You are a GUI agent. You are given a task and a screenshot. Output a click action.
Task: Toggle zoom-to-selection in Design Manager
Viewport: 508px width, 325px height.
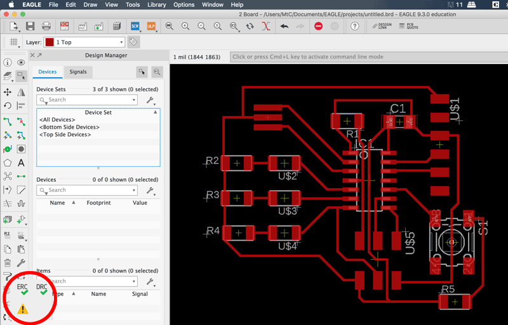157,72
